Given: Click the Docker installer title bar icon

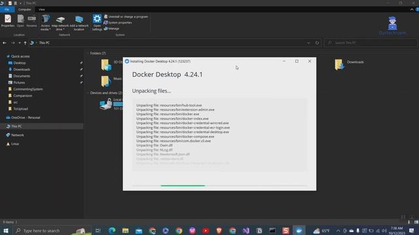Looking at the screenshot, I should (x=127, y=61).
